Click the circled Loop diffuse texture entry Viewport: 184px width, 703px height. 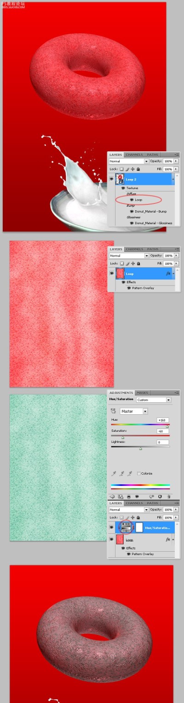click(x=138, y=200)
